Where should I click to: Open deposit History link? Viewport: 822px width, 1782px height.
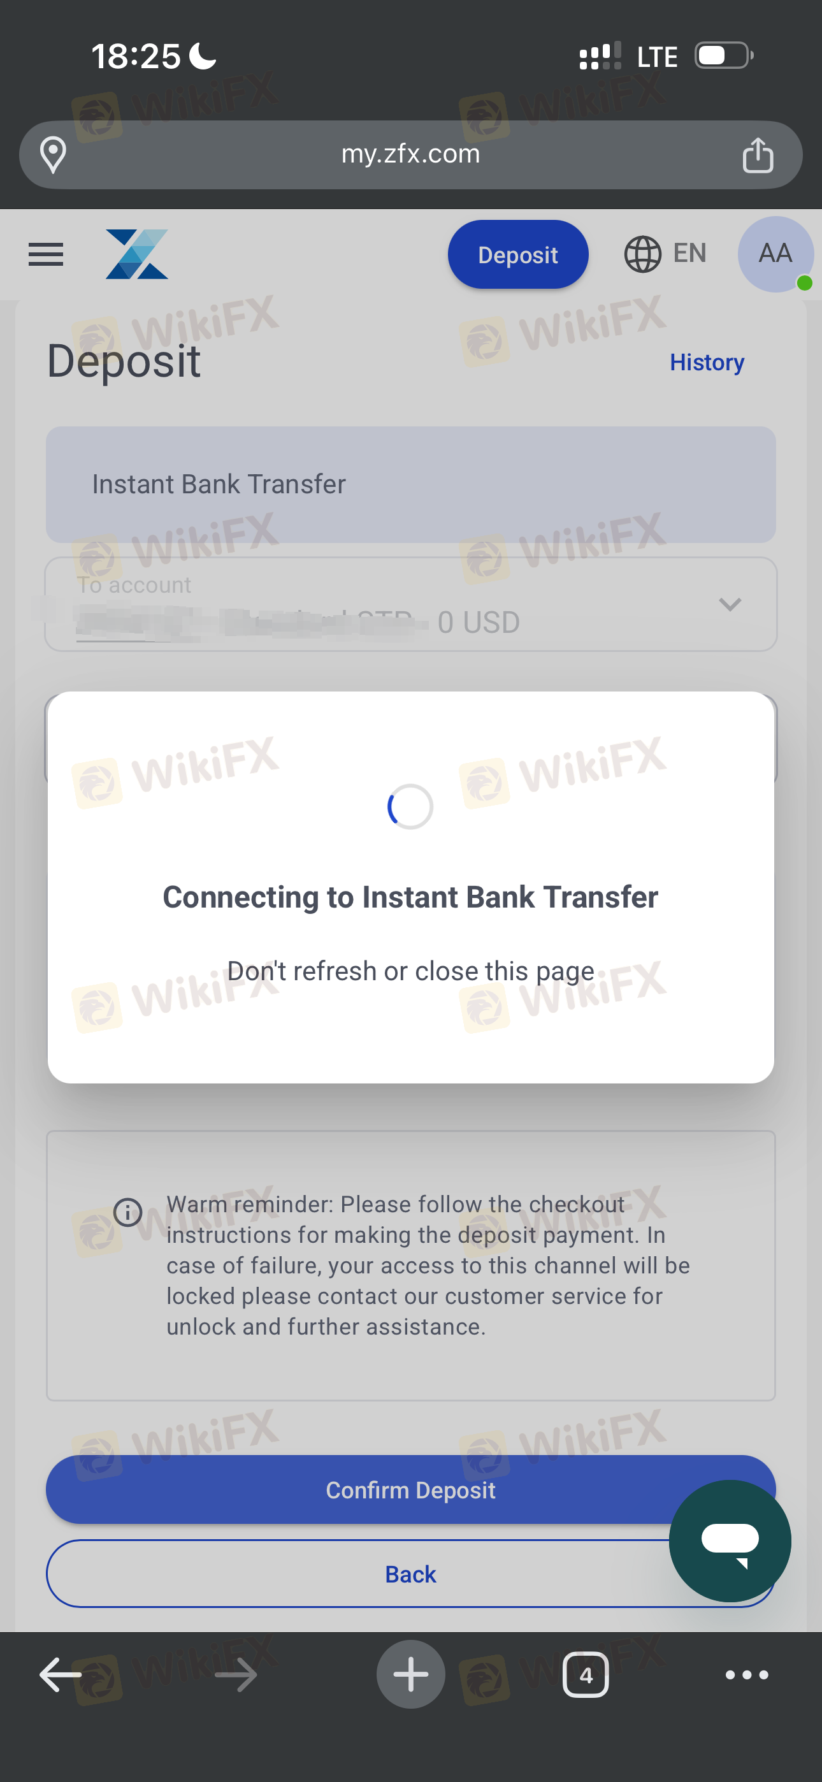(707, 362)
